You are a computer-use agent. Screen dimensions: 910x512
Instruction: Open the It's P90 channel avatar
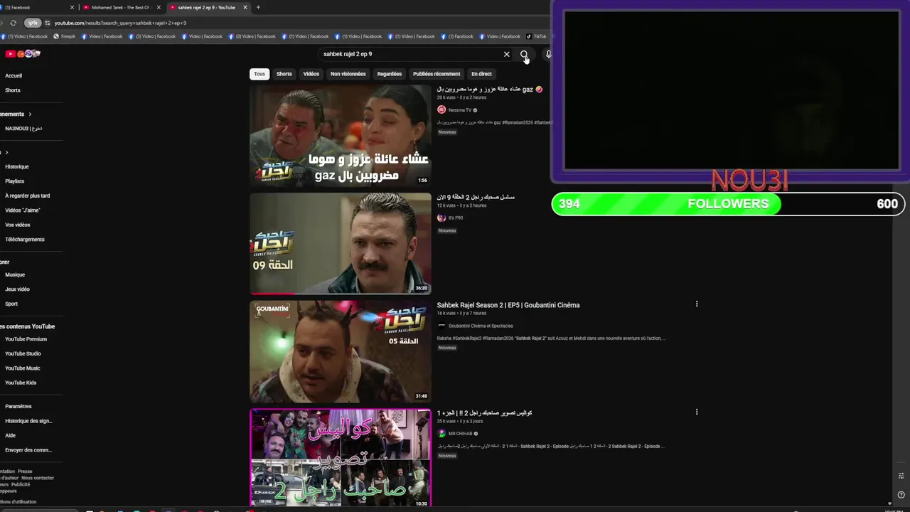pyautogui.click(x=441, y=218)
